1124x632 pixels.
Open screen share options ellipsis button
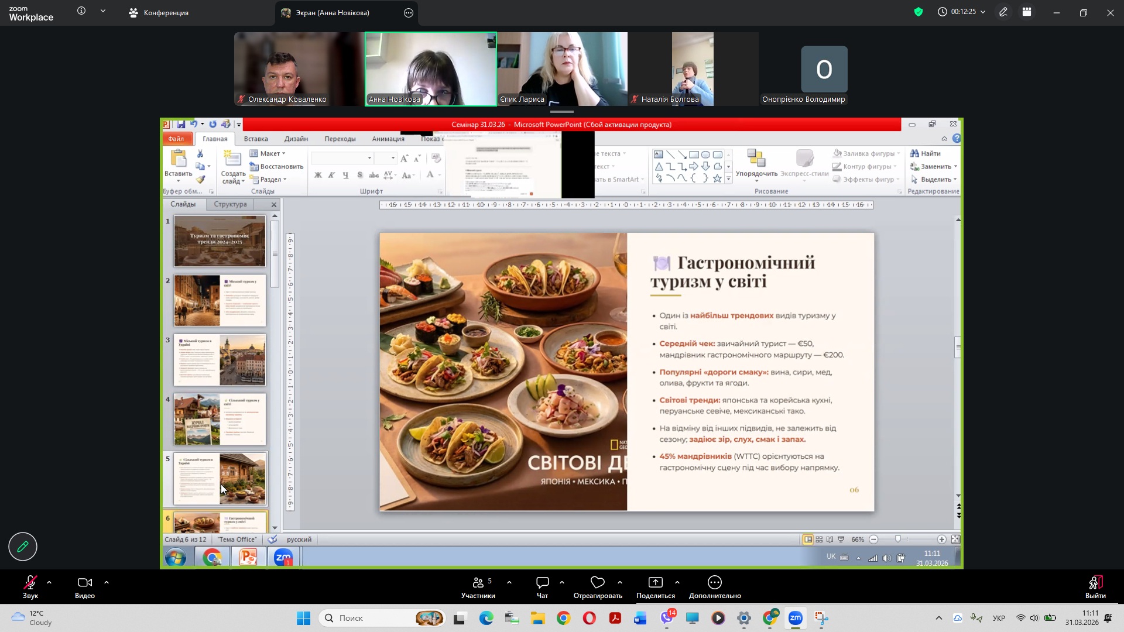409,13
